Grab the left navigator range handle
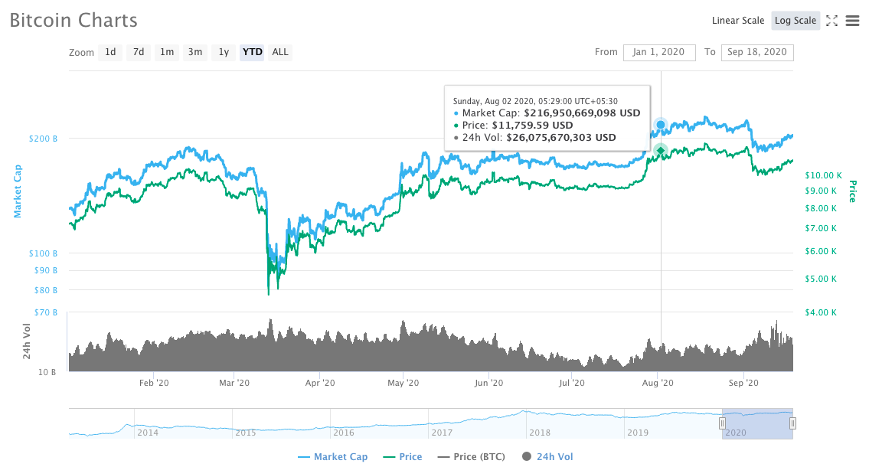This screenshot has height=467, width=869. click(x=722, y=423)
